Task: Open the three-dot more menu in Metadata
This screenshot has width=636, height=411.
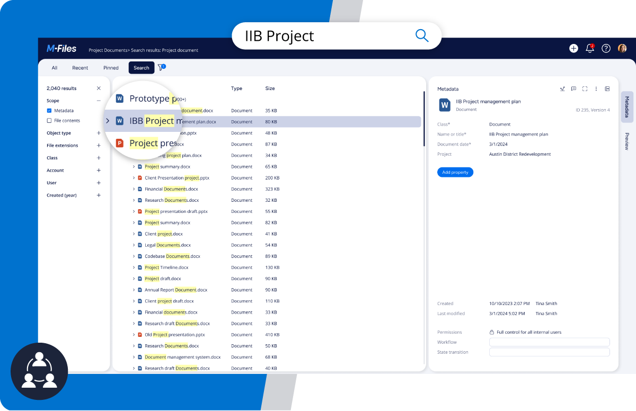Action: click(596, 89)
